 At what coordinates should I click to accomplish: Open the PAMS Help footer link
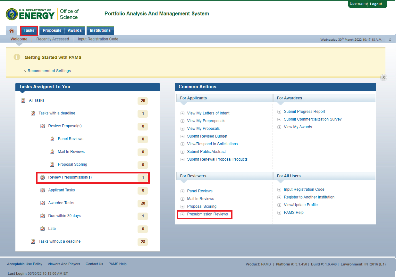pyautogui.click(x=117, y=264)
